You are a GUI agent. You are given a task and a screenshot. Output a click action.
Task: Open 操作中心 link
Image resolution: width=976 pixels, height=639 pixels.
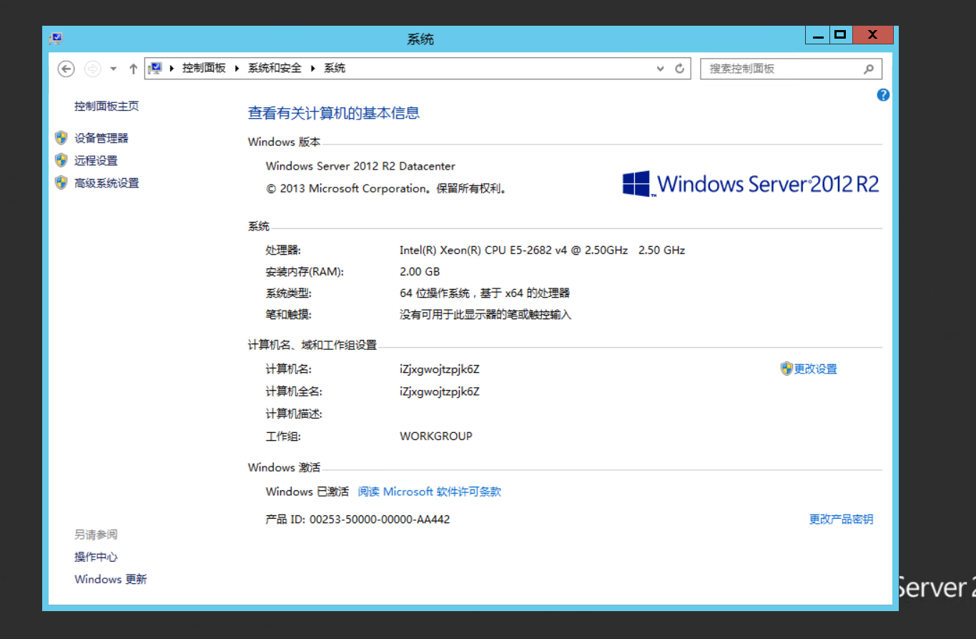[96, 557]
